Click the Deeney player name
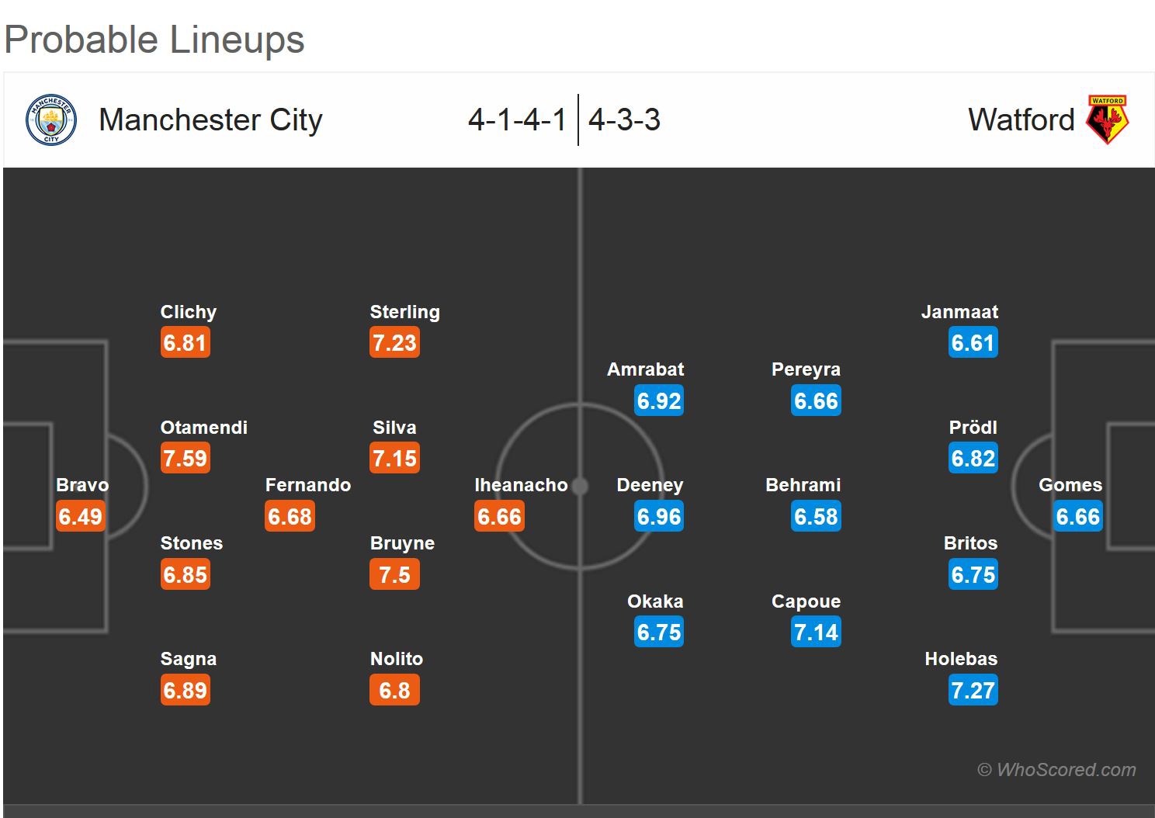The image size is (1155, 818). 650,485
